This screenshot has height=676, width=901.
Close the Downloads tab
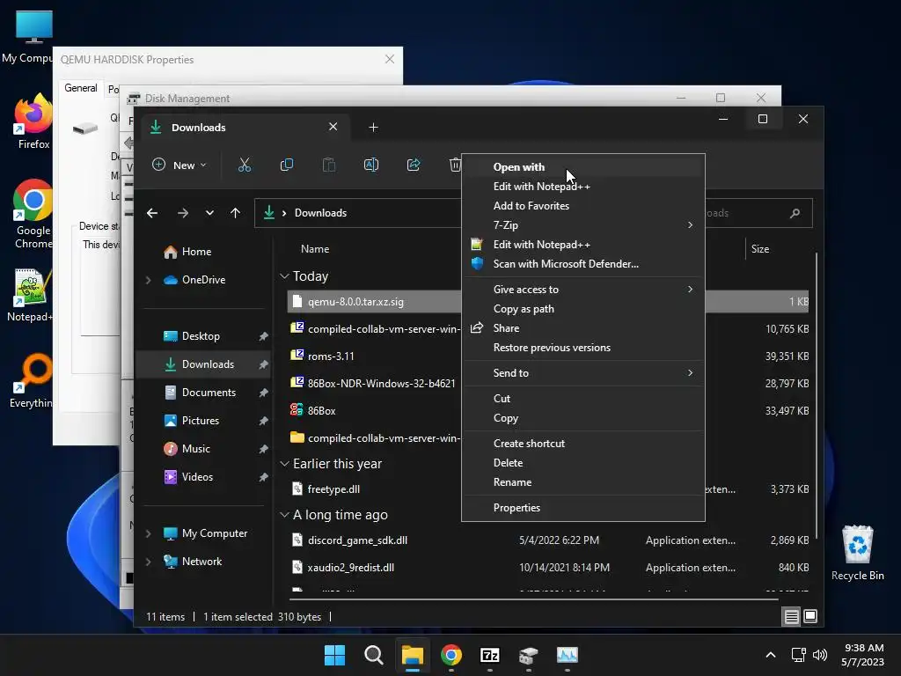333,127
